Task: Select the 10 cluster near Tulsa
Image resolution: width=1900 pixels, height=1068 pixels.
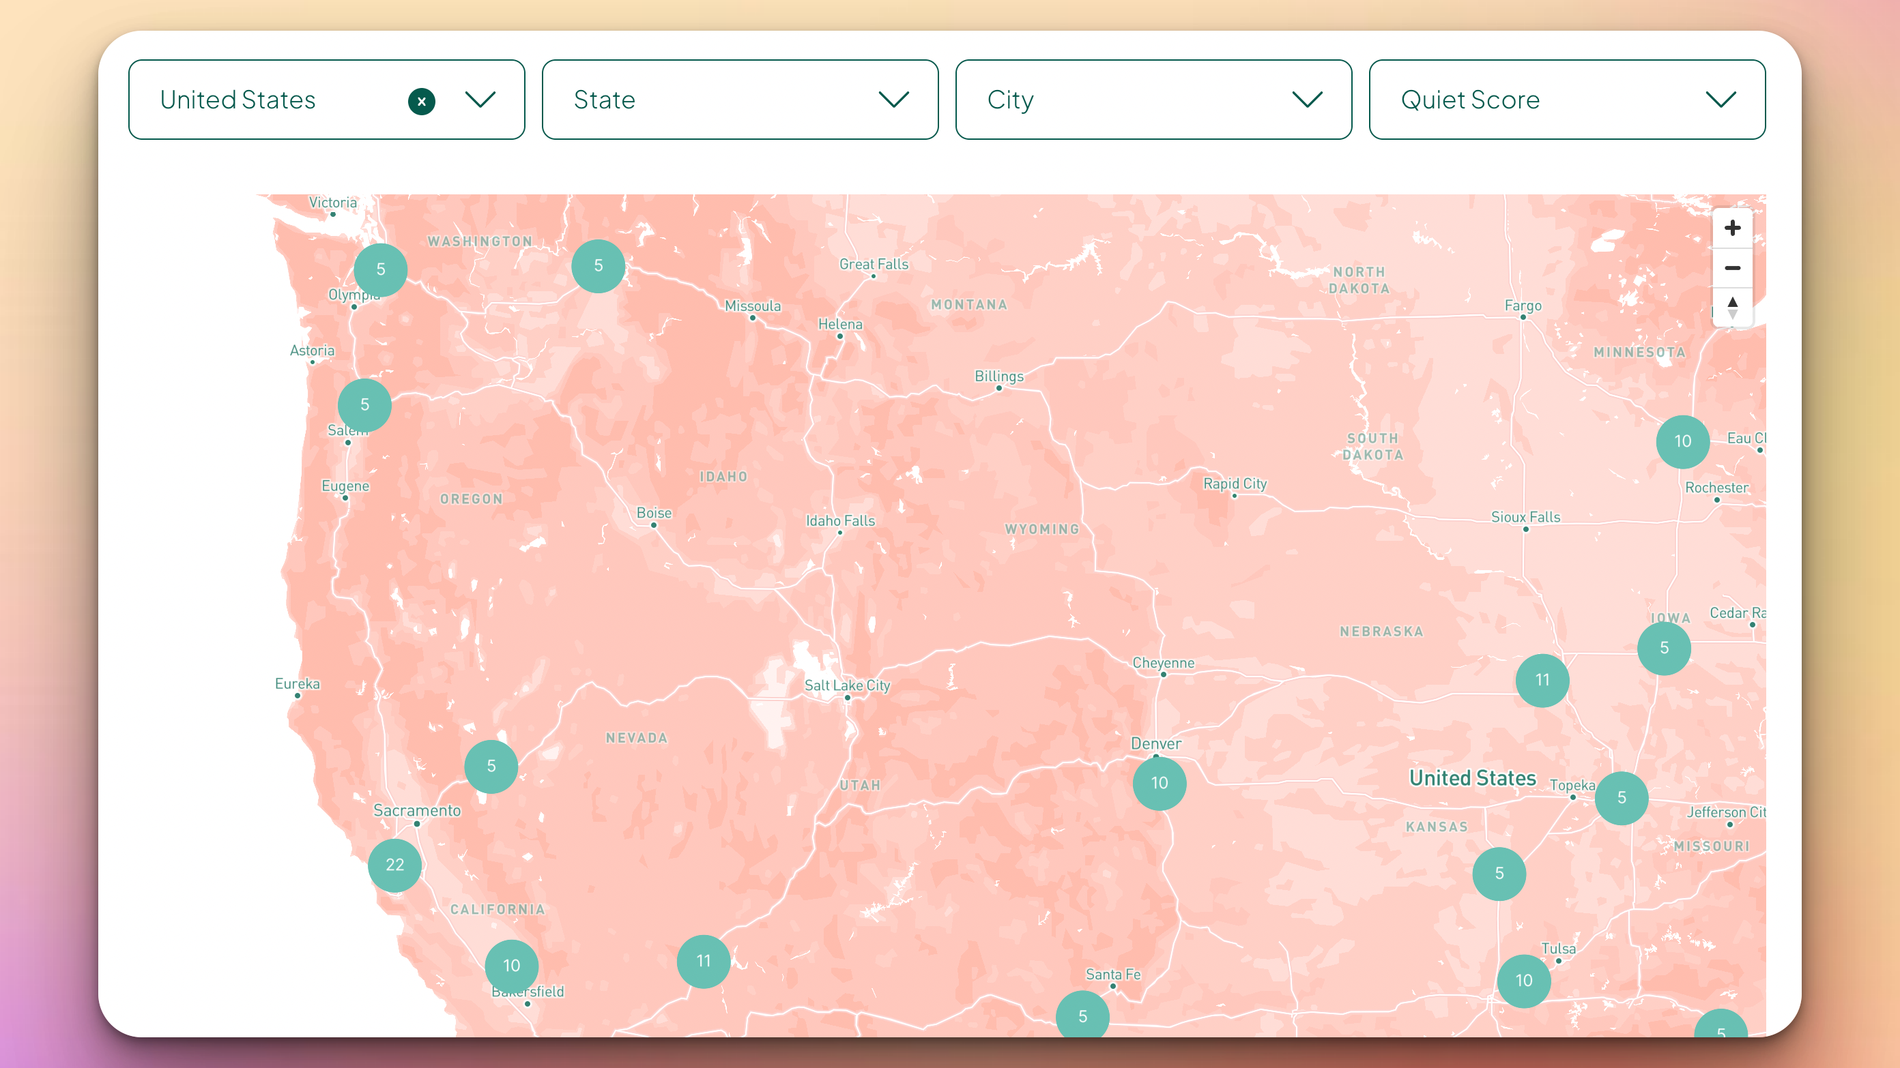Action: click(1524, 980)
